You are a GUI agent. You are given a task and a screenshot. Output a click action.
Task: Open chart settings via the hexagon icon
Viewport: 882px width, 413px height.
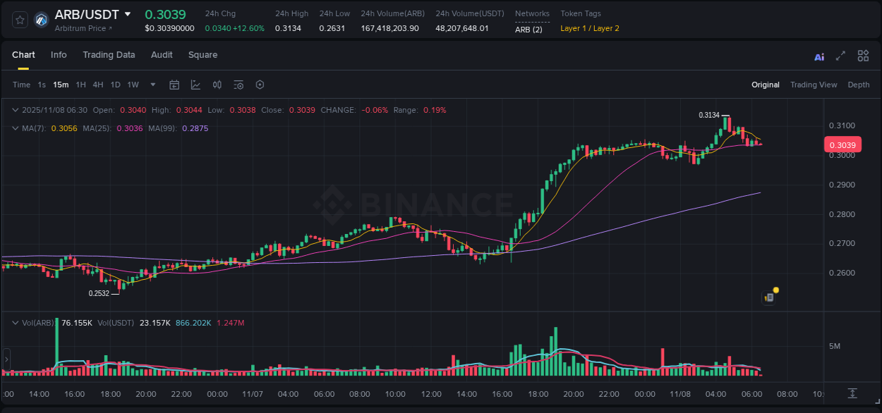click(260, 85)
